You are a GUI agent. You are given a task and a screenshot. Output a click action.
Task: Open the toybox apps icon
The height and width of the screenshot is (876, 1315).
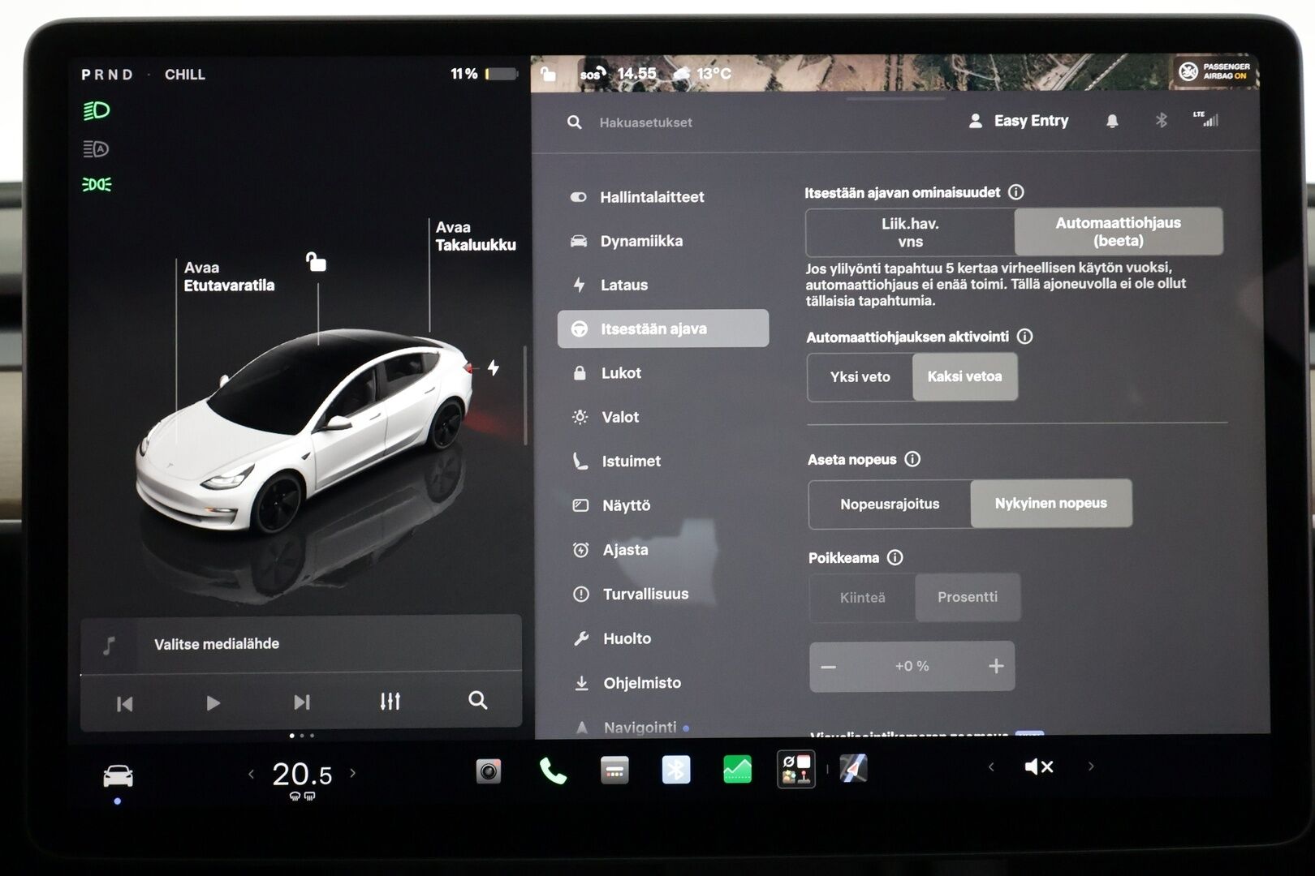(x=796, y=769)
